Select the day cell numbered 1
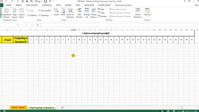 coord(31,40)
